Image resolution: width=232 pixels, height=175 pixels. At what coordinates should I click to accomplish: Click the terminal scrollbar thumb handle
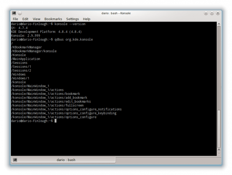coord(218,129)
